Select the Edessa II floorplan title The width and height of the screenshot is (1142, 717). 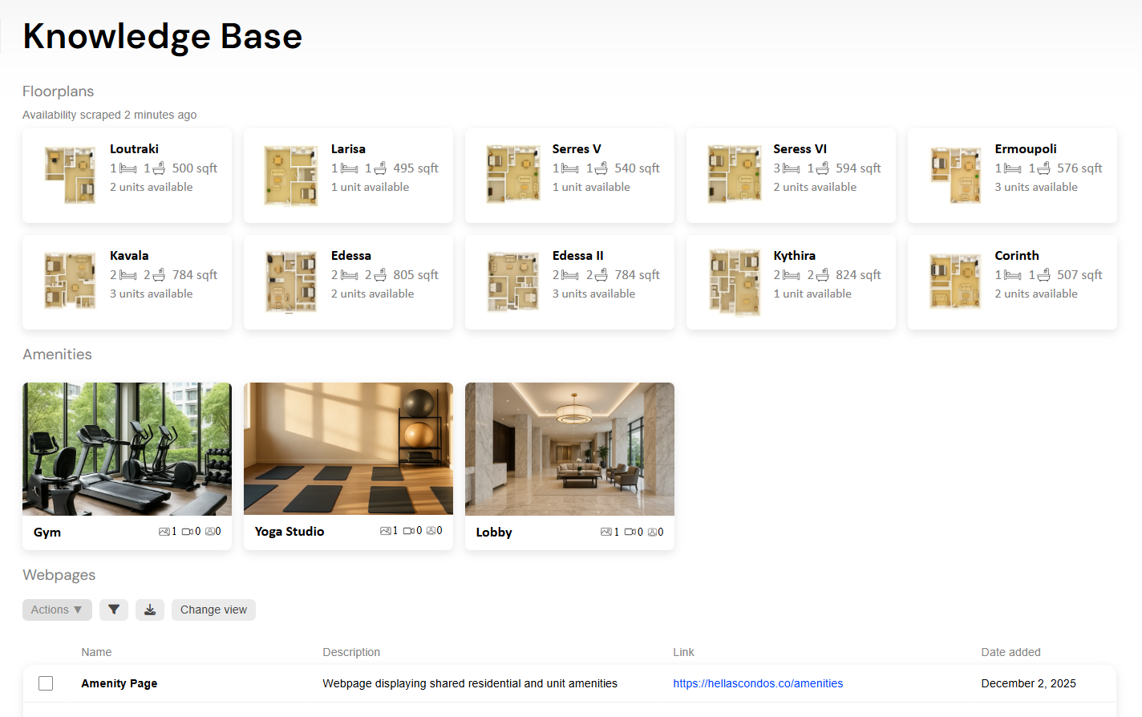577,256
